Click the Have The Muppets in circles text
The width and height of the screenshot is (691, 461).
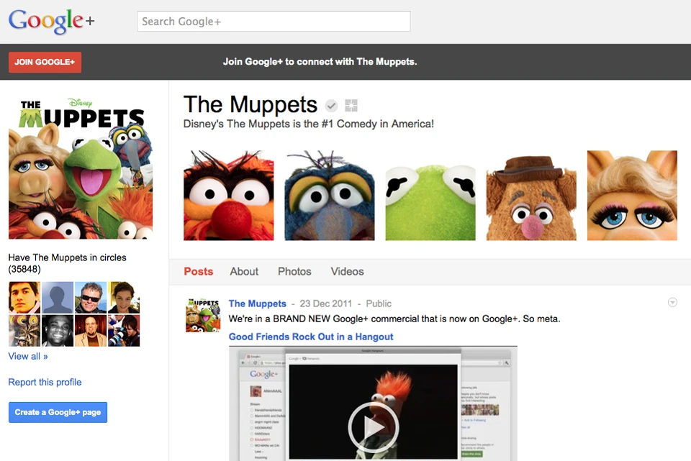68,263
